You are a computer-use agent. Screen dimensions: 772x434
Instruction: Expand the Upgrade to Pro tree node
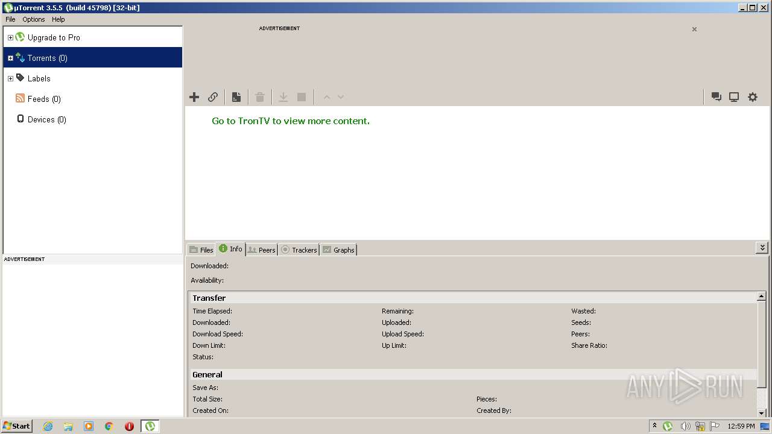pyautogui.click(x=10, y=37)
